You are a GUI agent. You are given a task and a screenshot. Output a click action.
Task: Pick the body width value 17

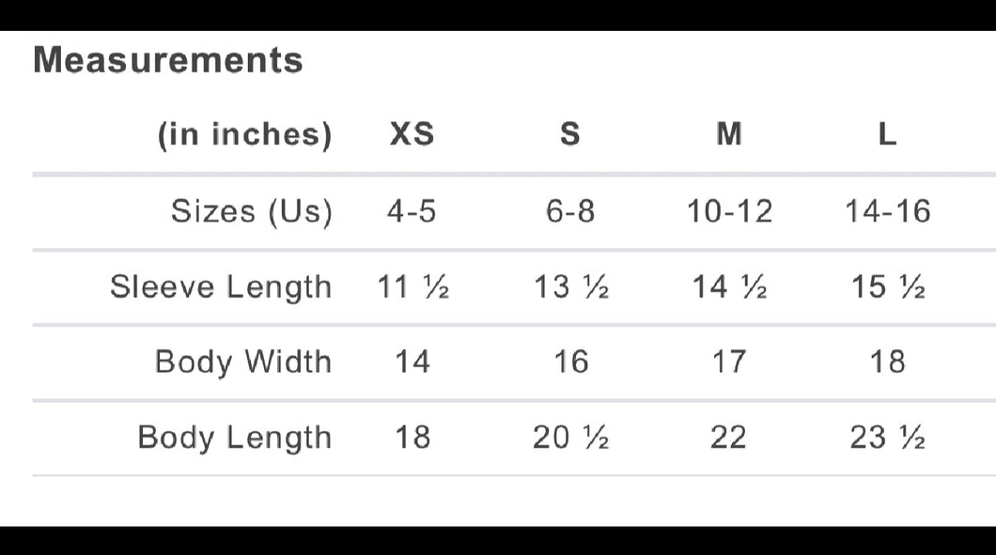[x=729, y=362]
